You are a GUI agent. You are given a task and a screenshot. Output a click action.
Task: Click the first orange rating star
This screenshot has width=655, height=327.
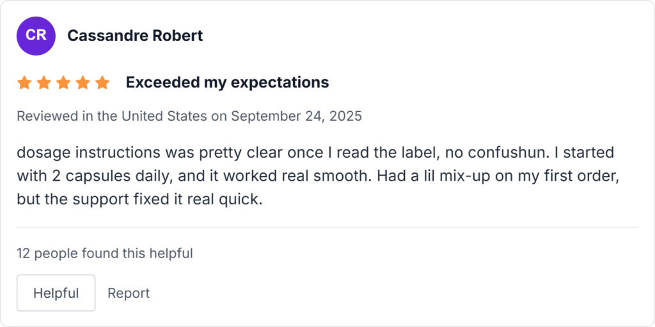tap(24, 82)
